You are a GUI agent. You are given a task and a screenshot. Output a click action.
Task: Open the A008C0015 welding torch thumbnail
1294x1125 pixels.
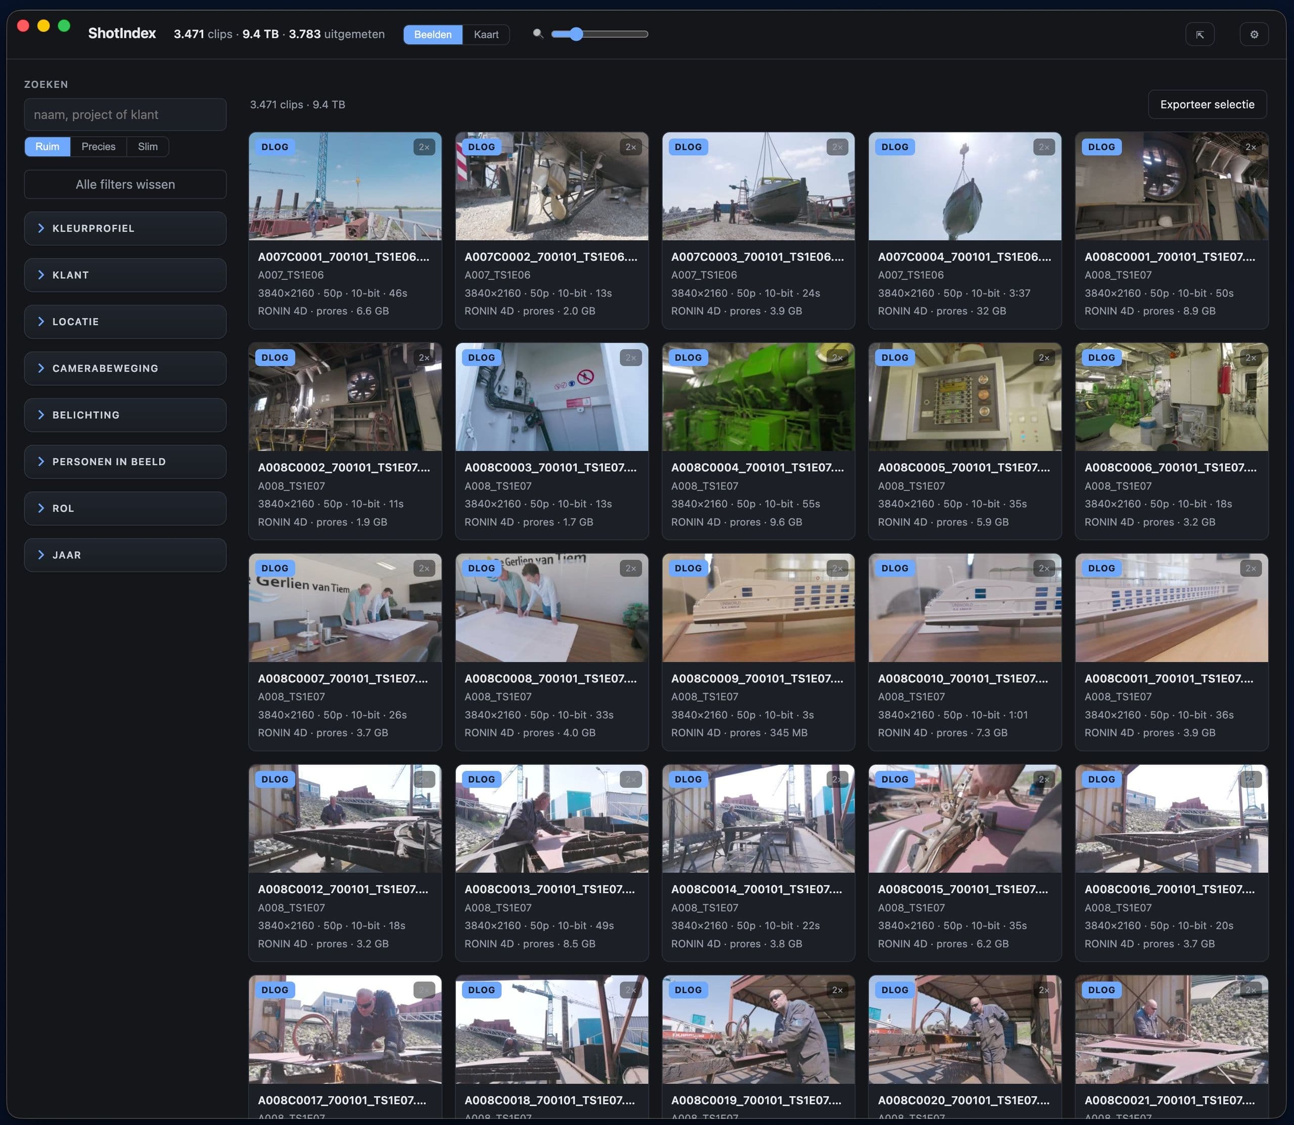[965, 819]
